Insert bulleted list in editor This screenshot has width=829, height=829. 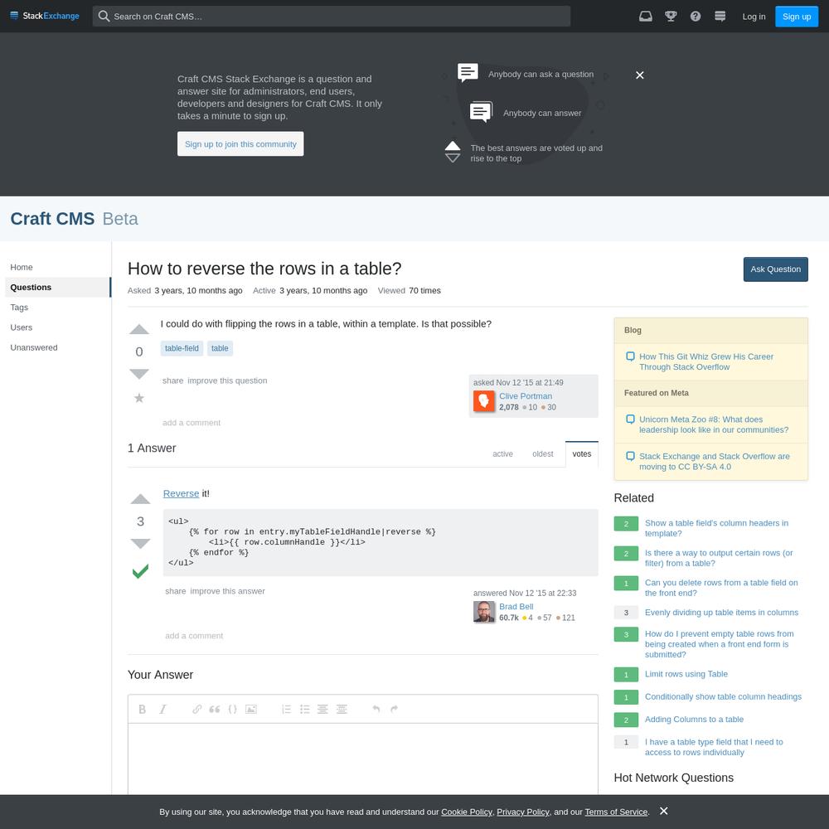click(x=304, y=710)
